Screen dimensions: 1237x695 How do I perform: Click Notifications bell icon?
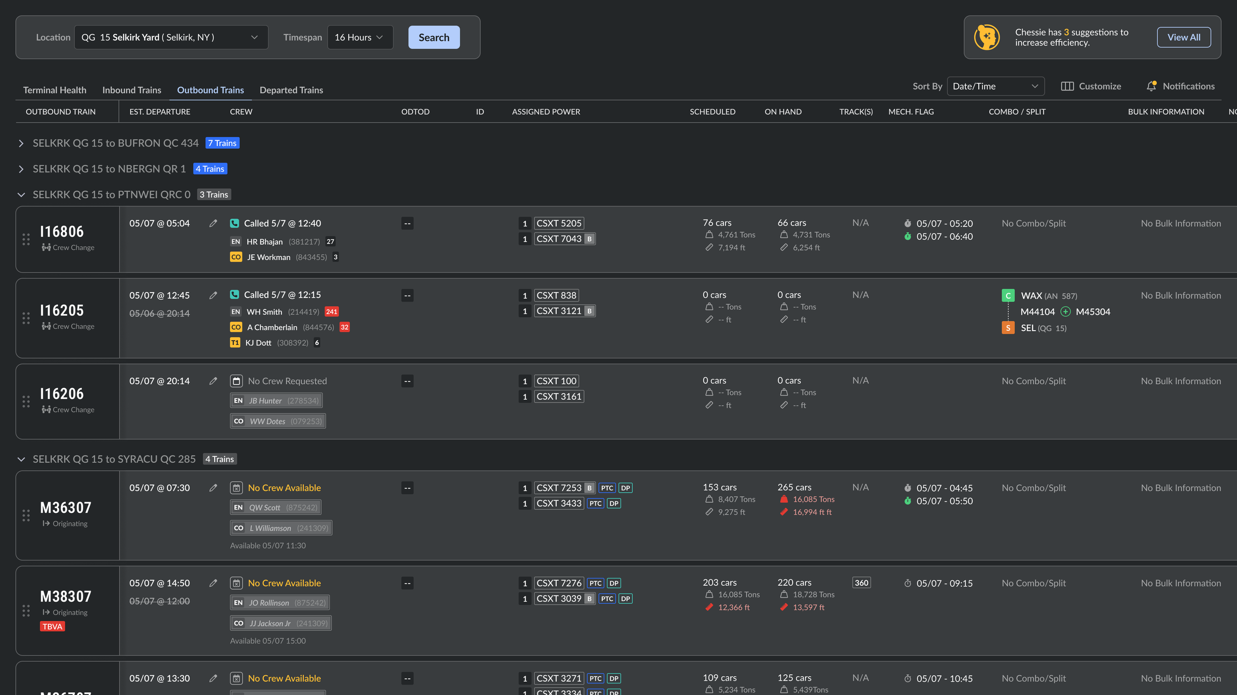point(1151,86)
